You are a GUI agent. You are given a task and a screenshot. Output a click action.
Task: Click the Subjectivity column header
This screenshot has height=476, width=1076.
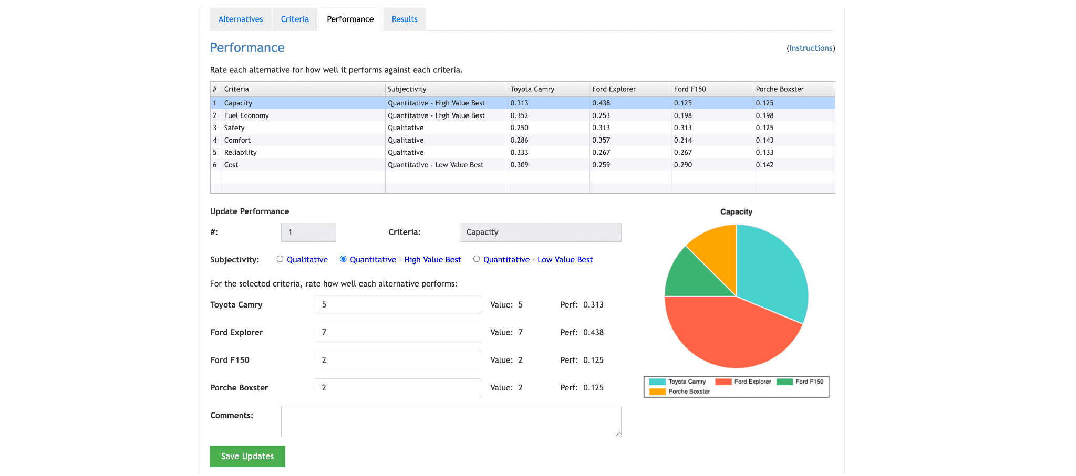tap(447, 89)
